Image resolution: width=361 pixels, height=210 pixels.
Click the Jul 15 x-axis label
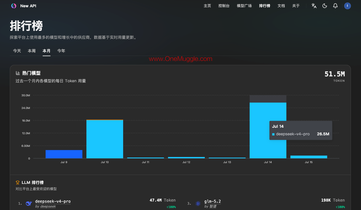pos(309,162)
